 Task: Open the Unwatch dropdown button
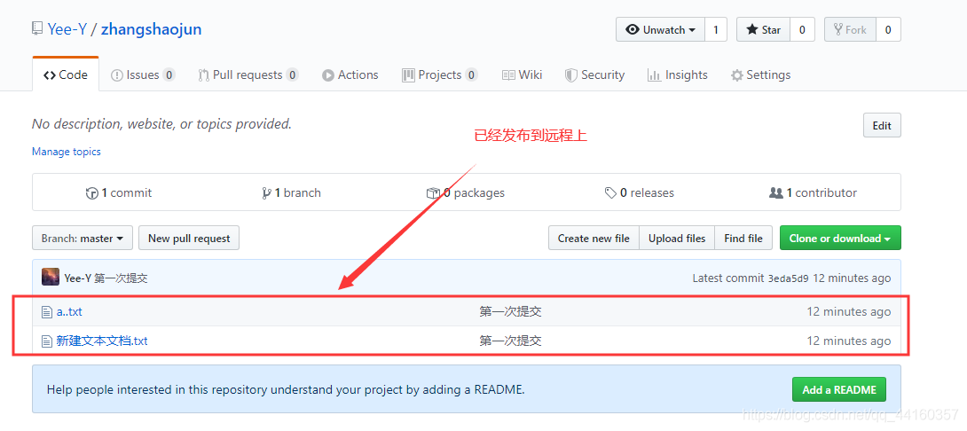661,29
